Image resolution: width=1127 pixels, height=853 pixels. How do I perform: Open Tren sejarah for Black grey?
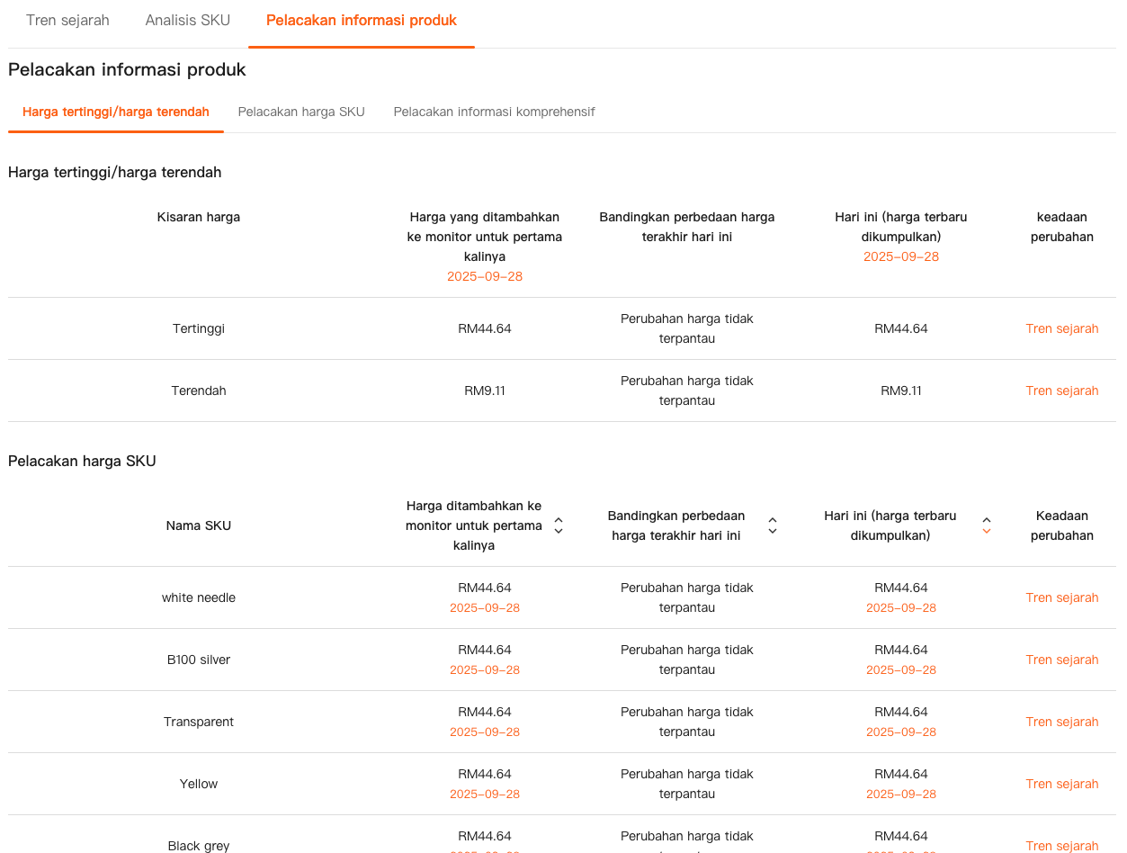(1061, 845)
